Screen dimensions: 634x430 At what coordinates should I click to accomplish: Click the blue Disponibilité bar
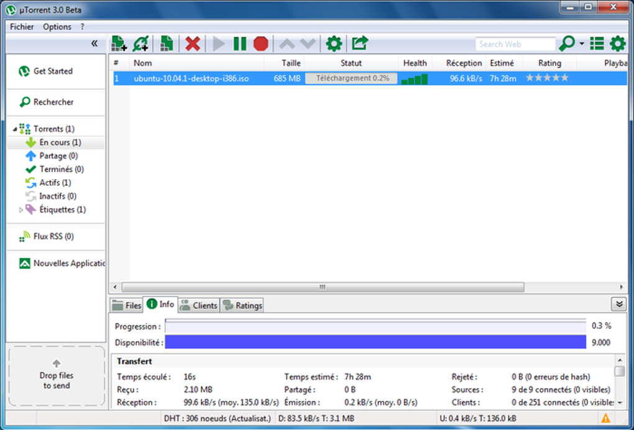[375, 342]
